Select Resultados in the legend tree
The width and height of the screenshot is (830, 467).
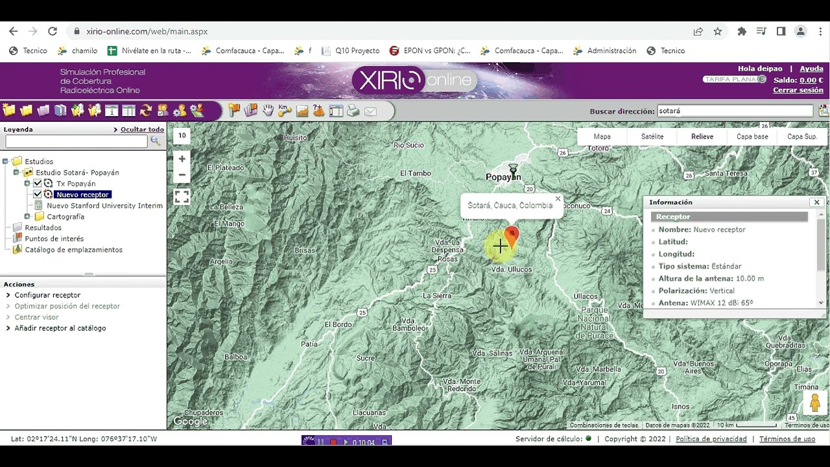coord(43,228)
